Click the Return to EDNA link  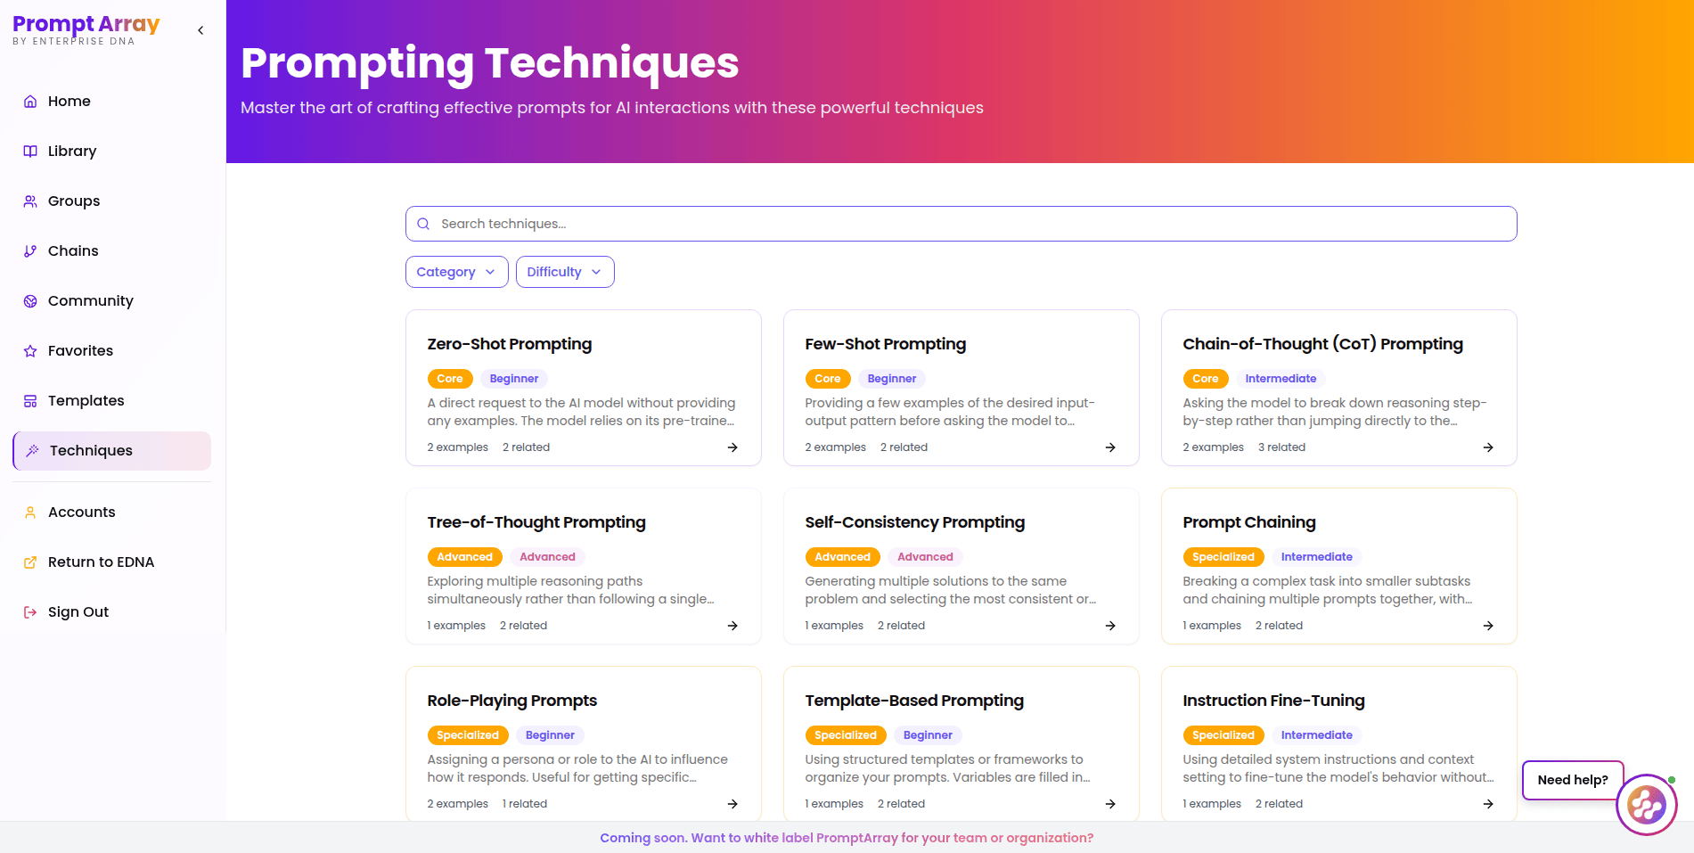(111, 562)
